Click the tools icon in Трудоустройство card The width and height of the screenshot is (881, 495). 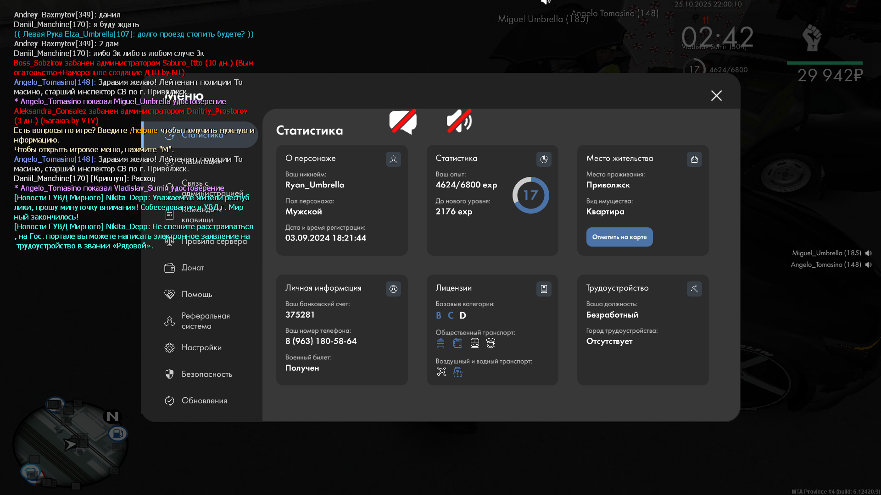(694, 289)
